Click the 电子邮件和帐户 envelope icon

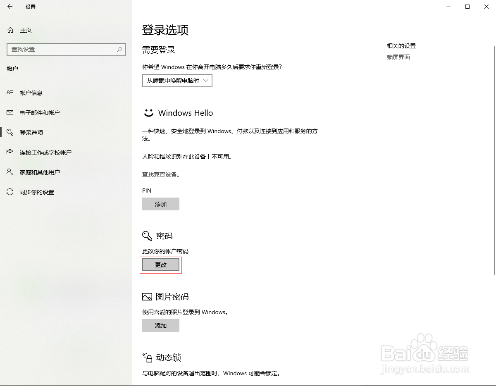[10, 112]
